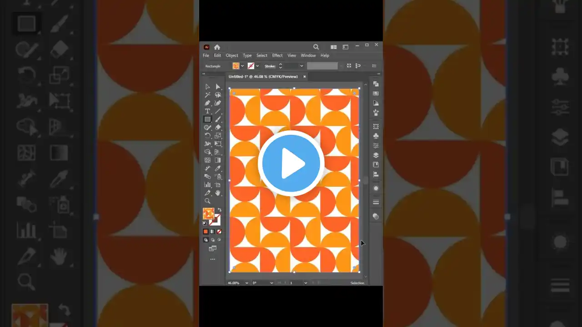Image resolution: width=582 pixels, height=327 pixels.
Task: Open the Arrange Documents icon
Action: point(334,47)
